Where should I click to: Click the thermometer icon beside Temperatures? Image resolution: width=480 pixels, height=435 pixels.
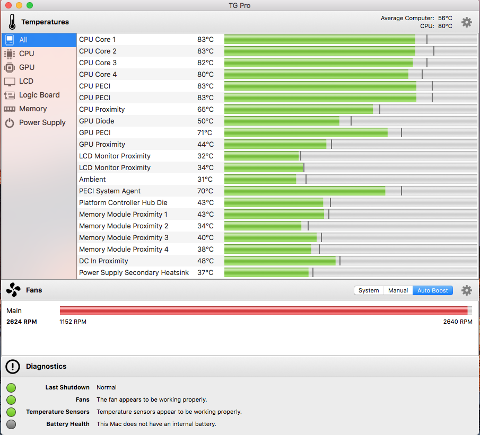pyautogui.click(x=12, y=22)
